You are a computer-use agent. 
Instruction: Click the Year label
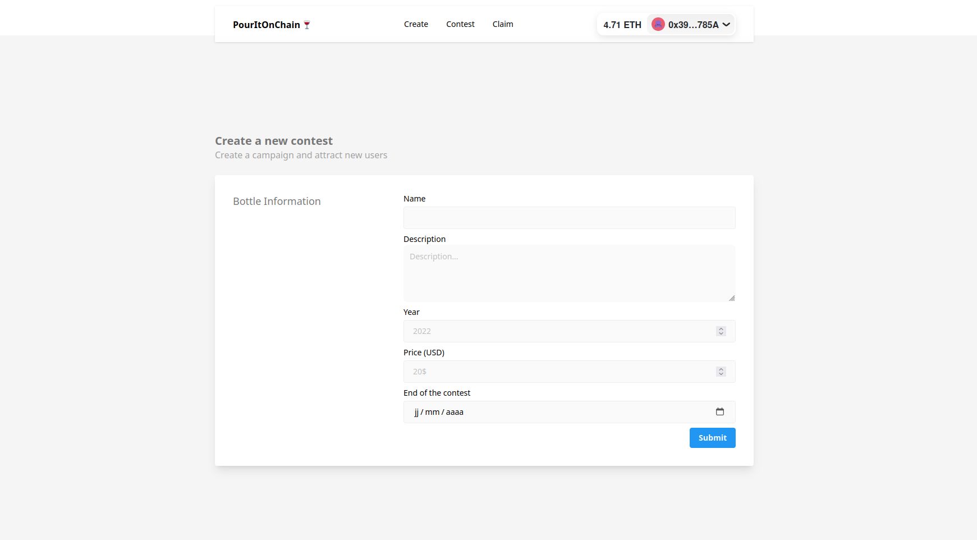point(411,312)
